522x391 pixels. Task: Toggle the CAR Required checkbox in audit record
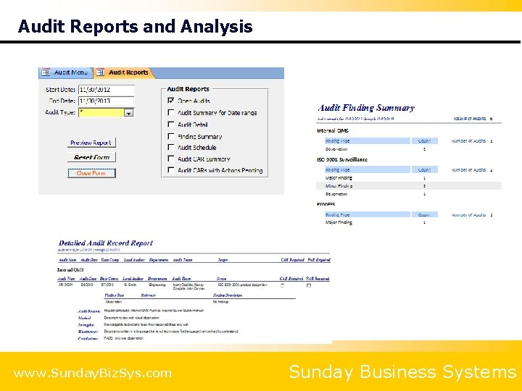click(283, 285)
